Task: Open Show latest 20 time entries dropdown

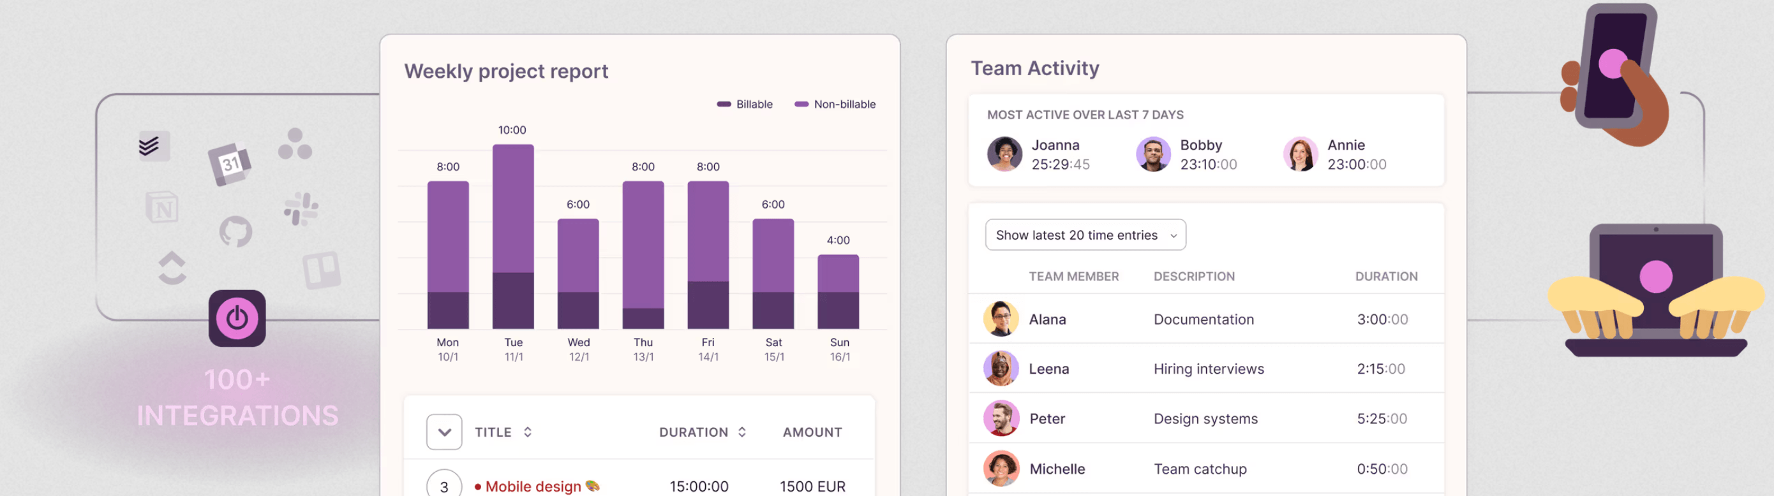Action: (1085, 235)
